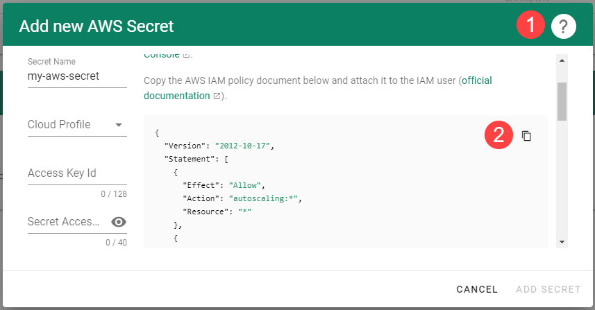Click the external-link icon beside Console
The height and width of the screenshot is (310, 595).
pyautogui.click(x=185, y=55)
